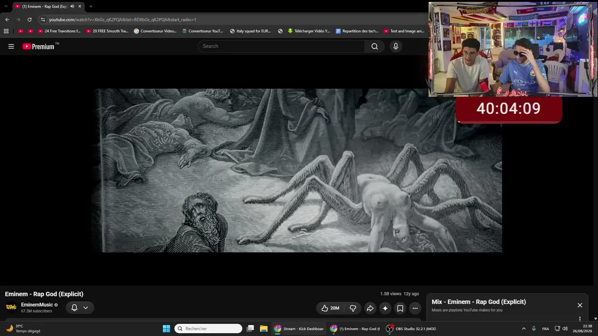
Task: Switch to Eminem - Rap God taskbar window
Action: (x=355, y=329)
